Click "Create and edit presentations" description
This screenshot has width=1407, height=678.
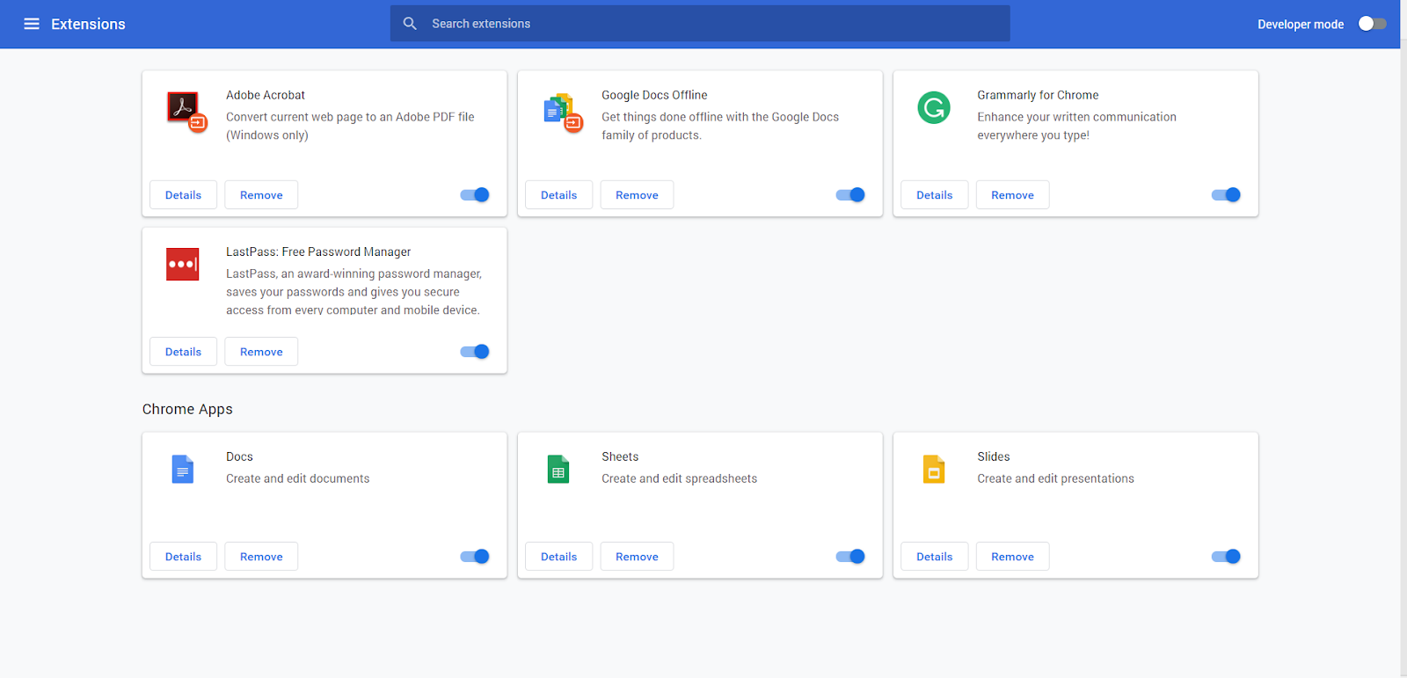[1055, 478]
